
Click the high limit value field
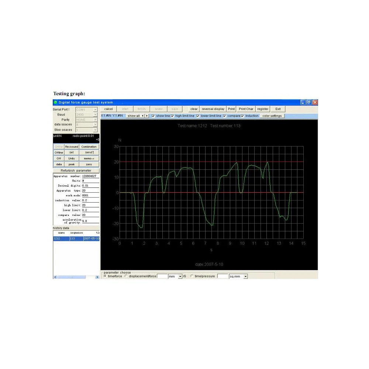click(x=90, y=205)
